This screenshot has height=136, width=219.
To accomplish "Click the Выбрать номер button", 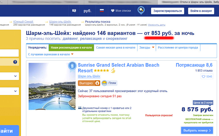I will (x=197, y=131).
